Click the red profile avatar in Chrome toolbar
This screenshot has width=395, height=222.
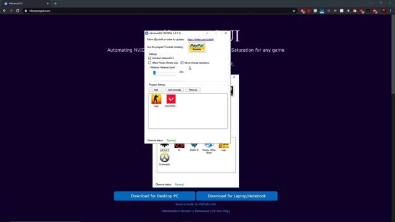tap(384, 11)
